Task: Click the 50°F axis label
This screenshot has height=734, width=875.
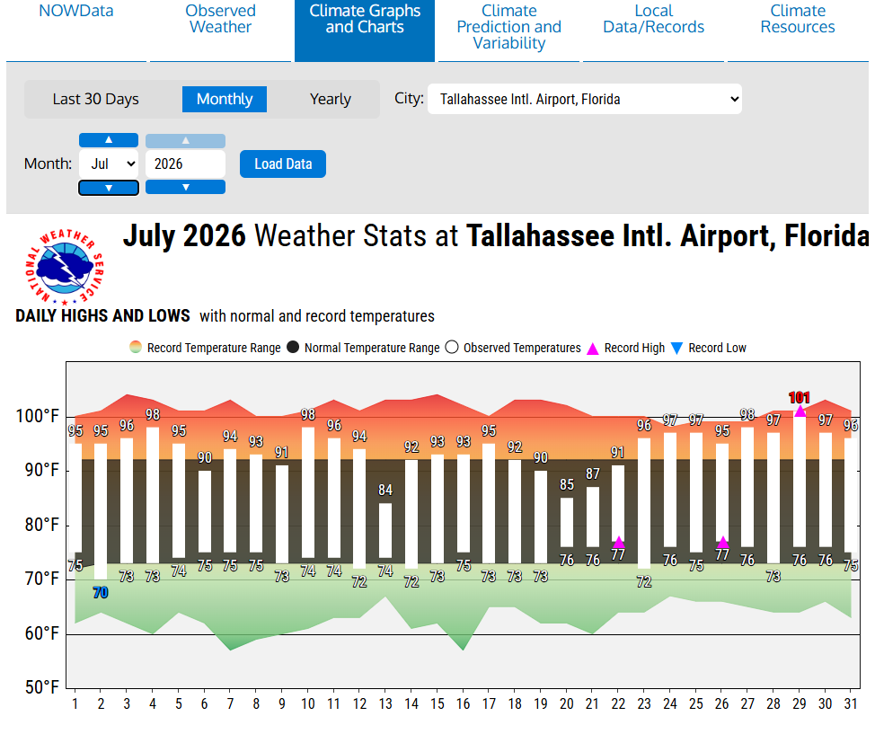Action: tap(41, 687)
